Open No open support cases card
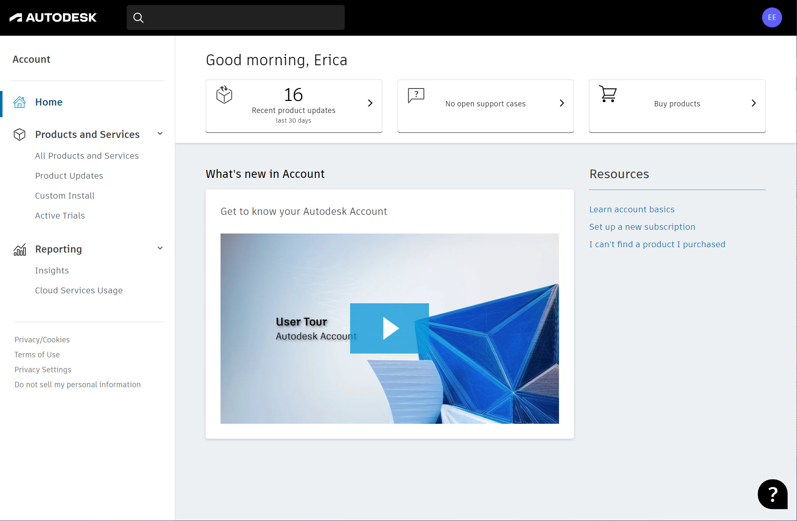 coord(486,106)
